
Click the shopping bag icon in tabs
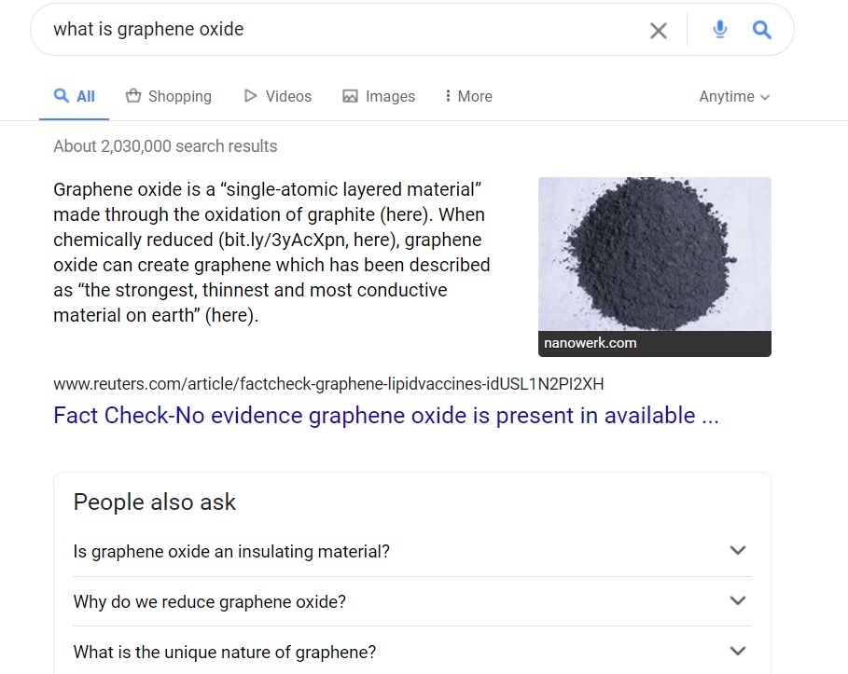pos(133,96)
